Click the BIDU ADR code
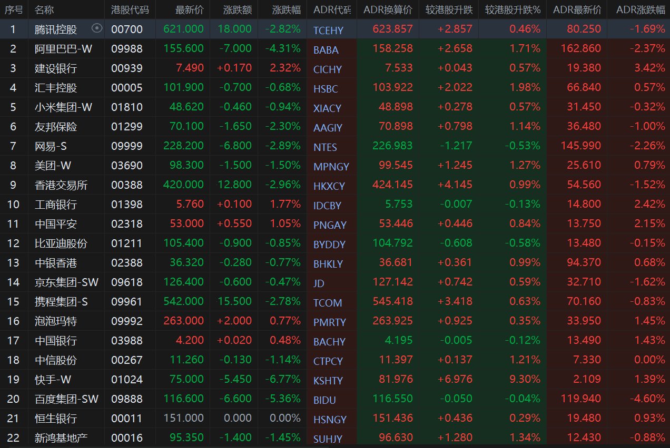 (x=325, y=400)
